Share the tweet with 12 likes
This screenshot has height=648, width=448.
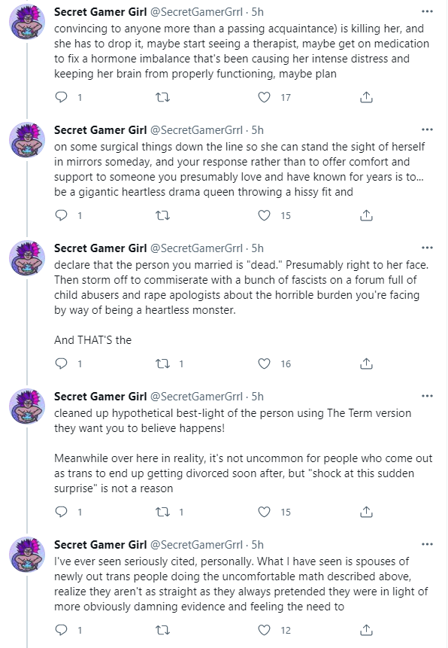pos(366,630)
